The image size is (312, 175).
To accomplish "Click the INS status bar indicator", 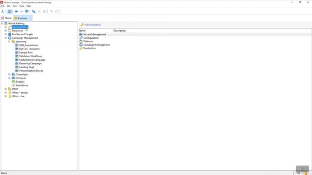I will point(298,173).
